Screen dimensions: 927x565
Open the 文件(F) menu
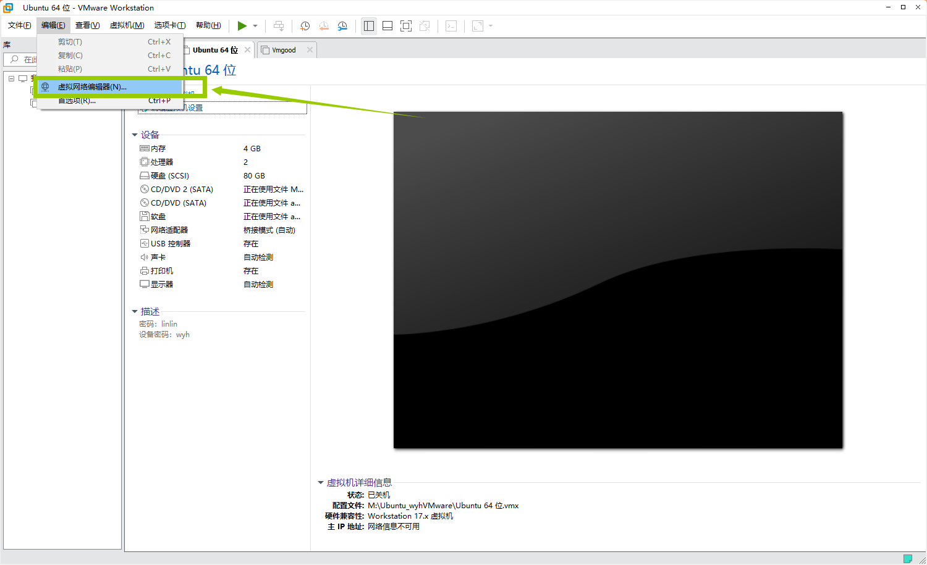point(20,25)
